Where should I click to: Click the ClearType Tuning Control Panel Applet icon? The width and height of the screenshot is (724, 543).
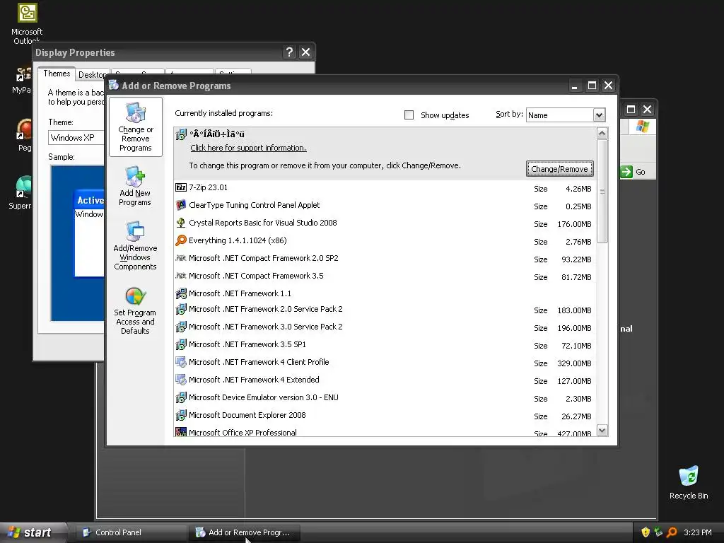click(181, 205)
